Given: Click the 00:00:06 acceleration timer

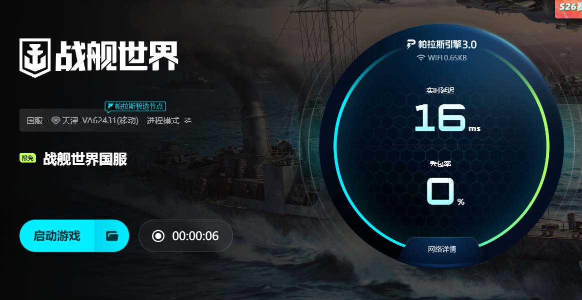Looking at the screenshot, I should pos(195,236).
